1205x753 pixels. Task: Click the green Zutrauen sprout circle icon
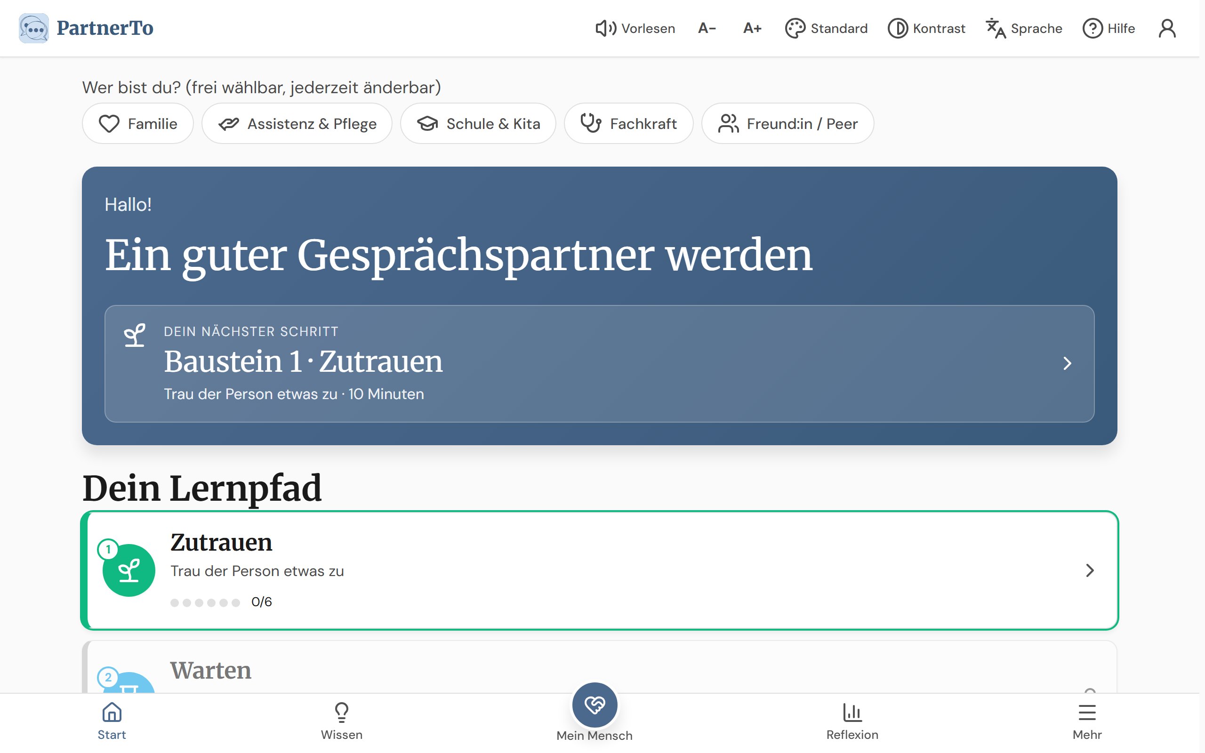coord(129,570)
